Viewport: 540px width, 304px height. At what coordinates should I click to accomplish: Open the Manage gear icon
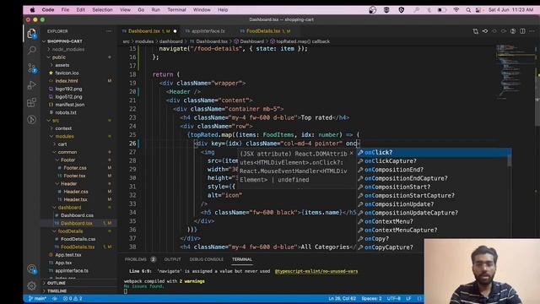32,285
